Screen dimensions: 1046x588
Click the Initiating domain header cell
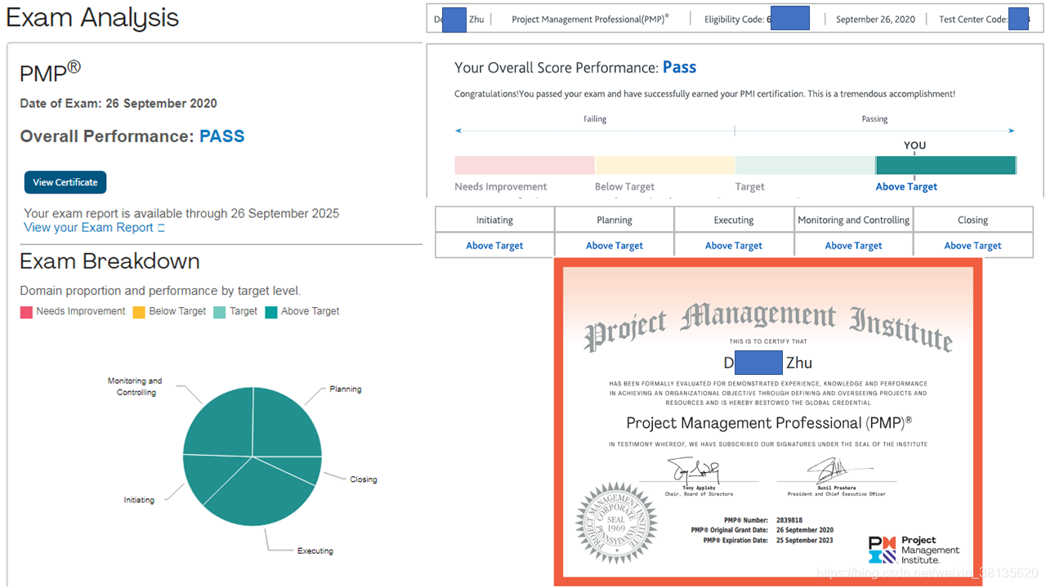494,220
